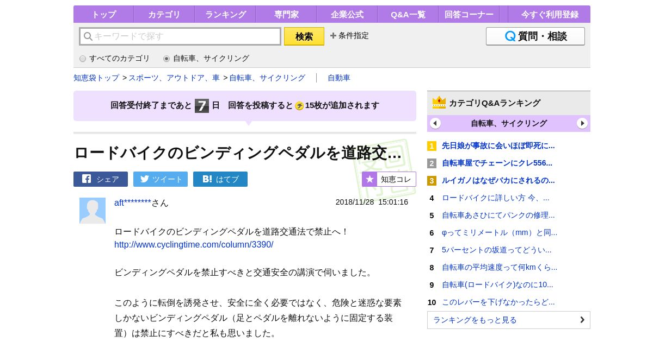Click the keyword search input field
The image size is (653, 342).
(180, 36)
